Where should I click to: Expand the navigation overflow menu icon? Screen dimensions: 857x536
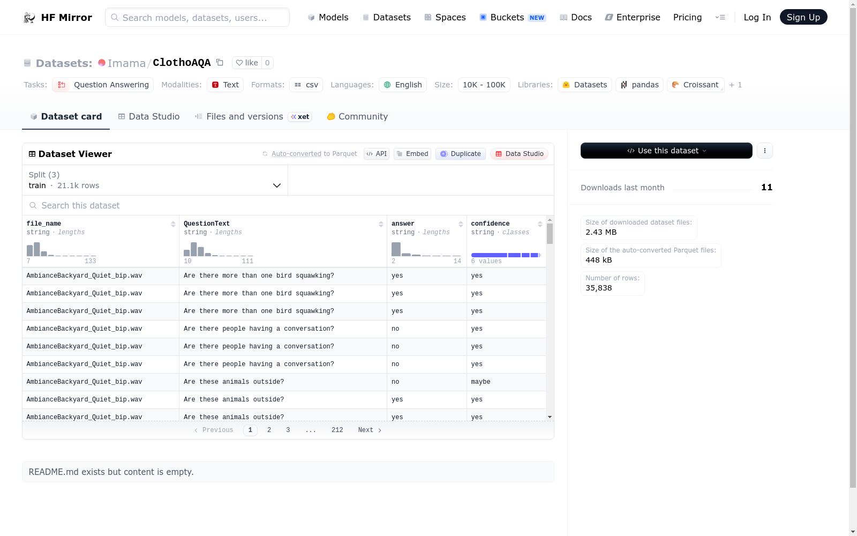pyautogui.click(x=720, y=17)
